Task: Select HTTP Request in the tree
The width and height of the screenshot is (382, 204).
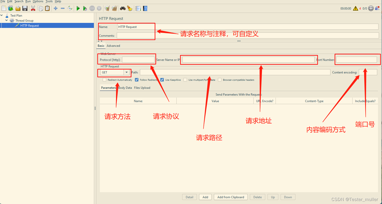Action: point(29,25)
